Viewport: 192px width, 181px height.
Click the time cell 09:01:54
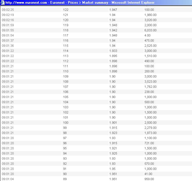8,36
